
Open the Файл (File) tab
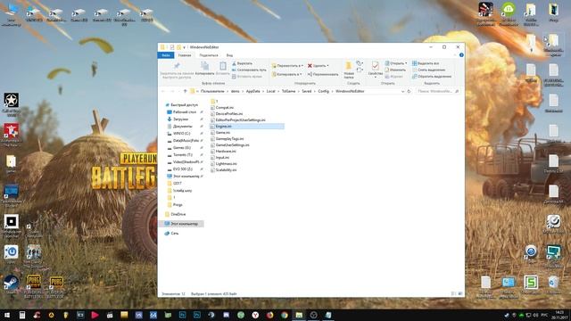pos(166,55)
